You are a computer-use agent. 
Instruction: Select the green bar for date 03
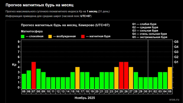point(160,81)
